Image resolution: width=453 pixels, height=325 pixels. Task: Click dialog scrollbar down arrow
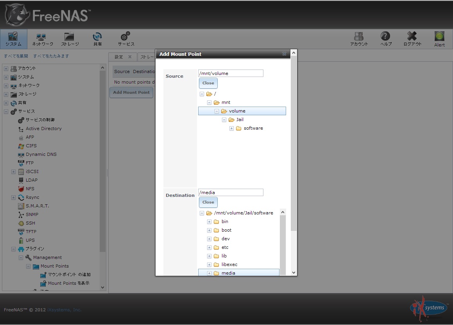coord(294,273)
